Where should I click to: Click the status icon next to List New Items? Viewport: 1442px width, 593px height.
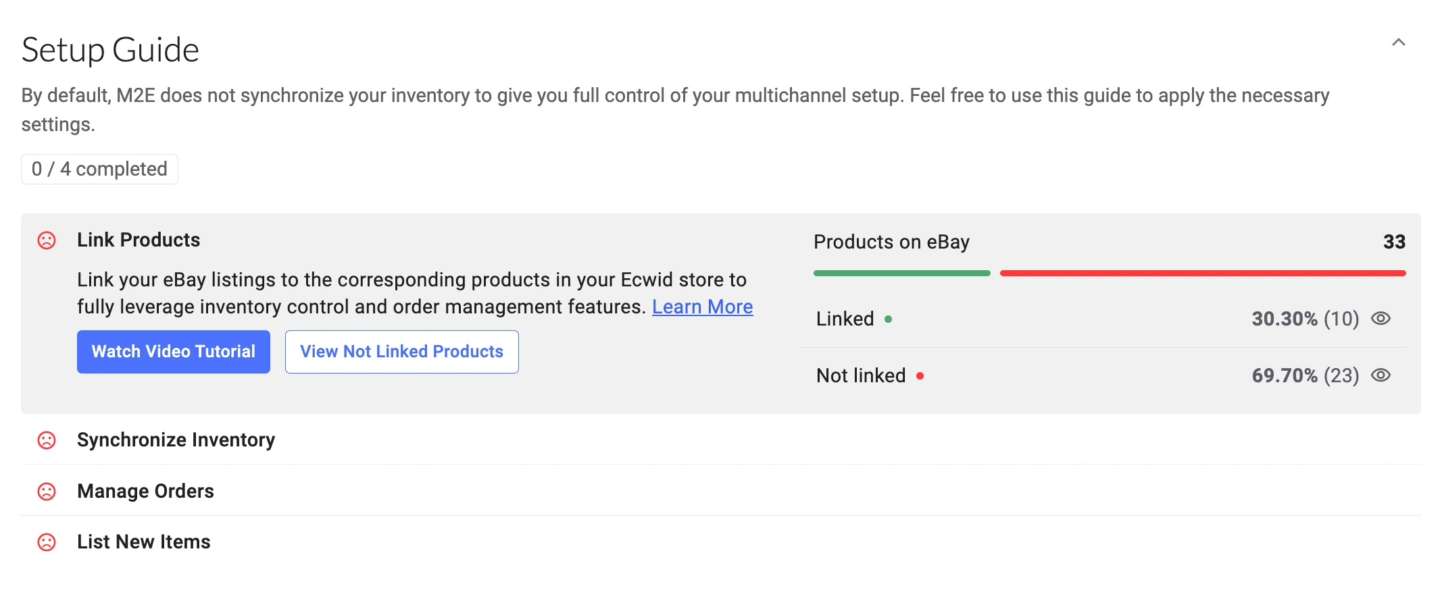coord(46,542)
